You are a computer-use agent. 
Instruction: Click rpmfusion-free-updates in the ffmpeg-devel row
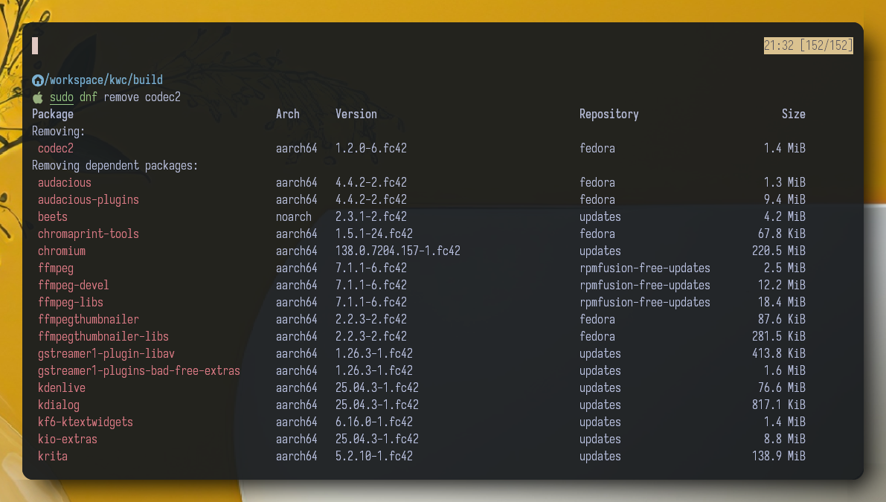645,285
